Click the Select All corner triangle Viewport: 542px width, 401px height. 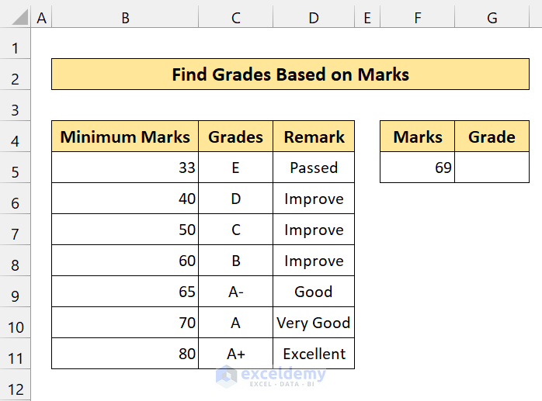[16, 17]
